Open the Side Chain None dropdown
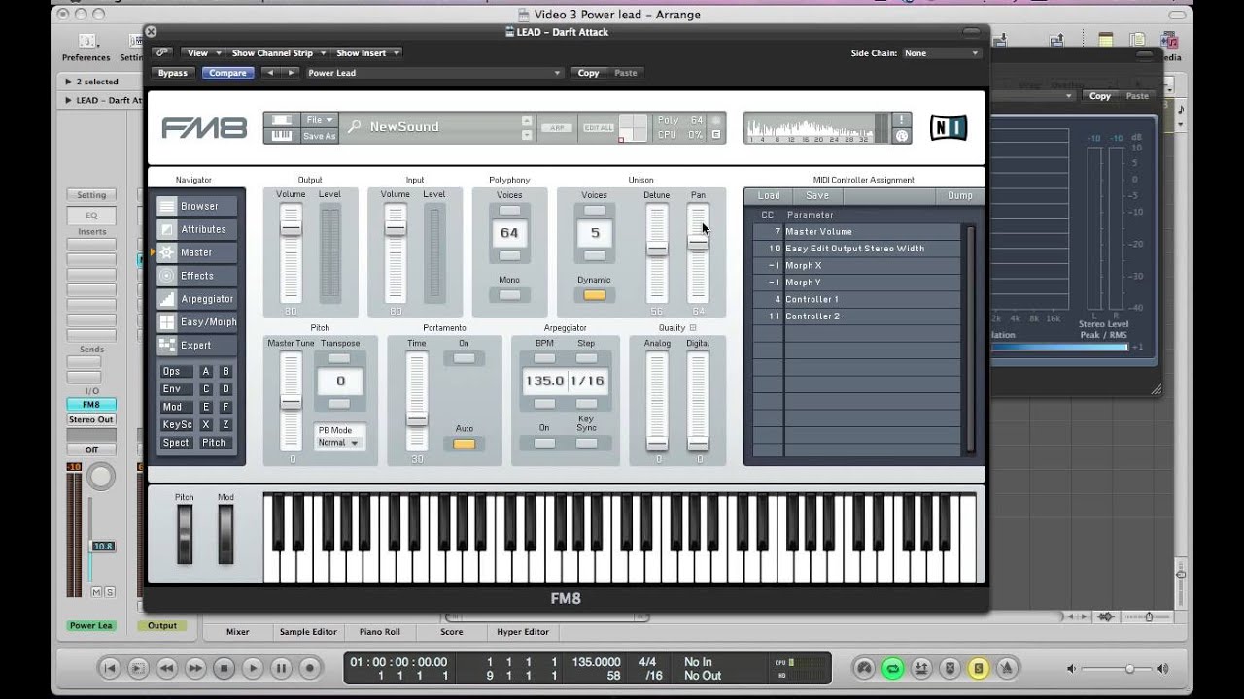 click(x=941, y=53)
